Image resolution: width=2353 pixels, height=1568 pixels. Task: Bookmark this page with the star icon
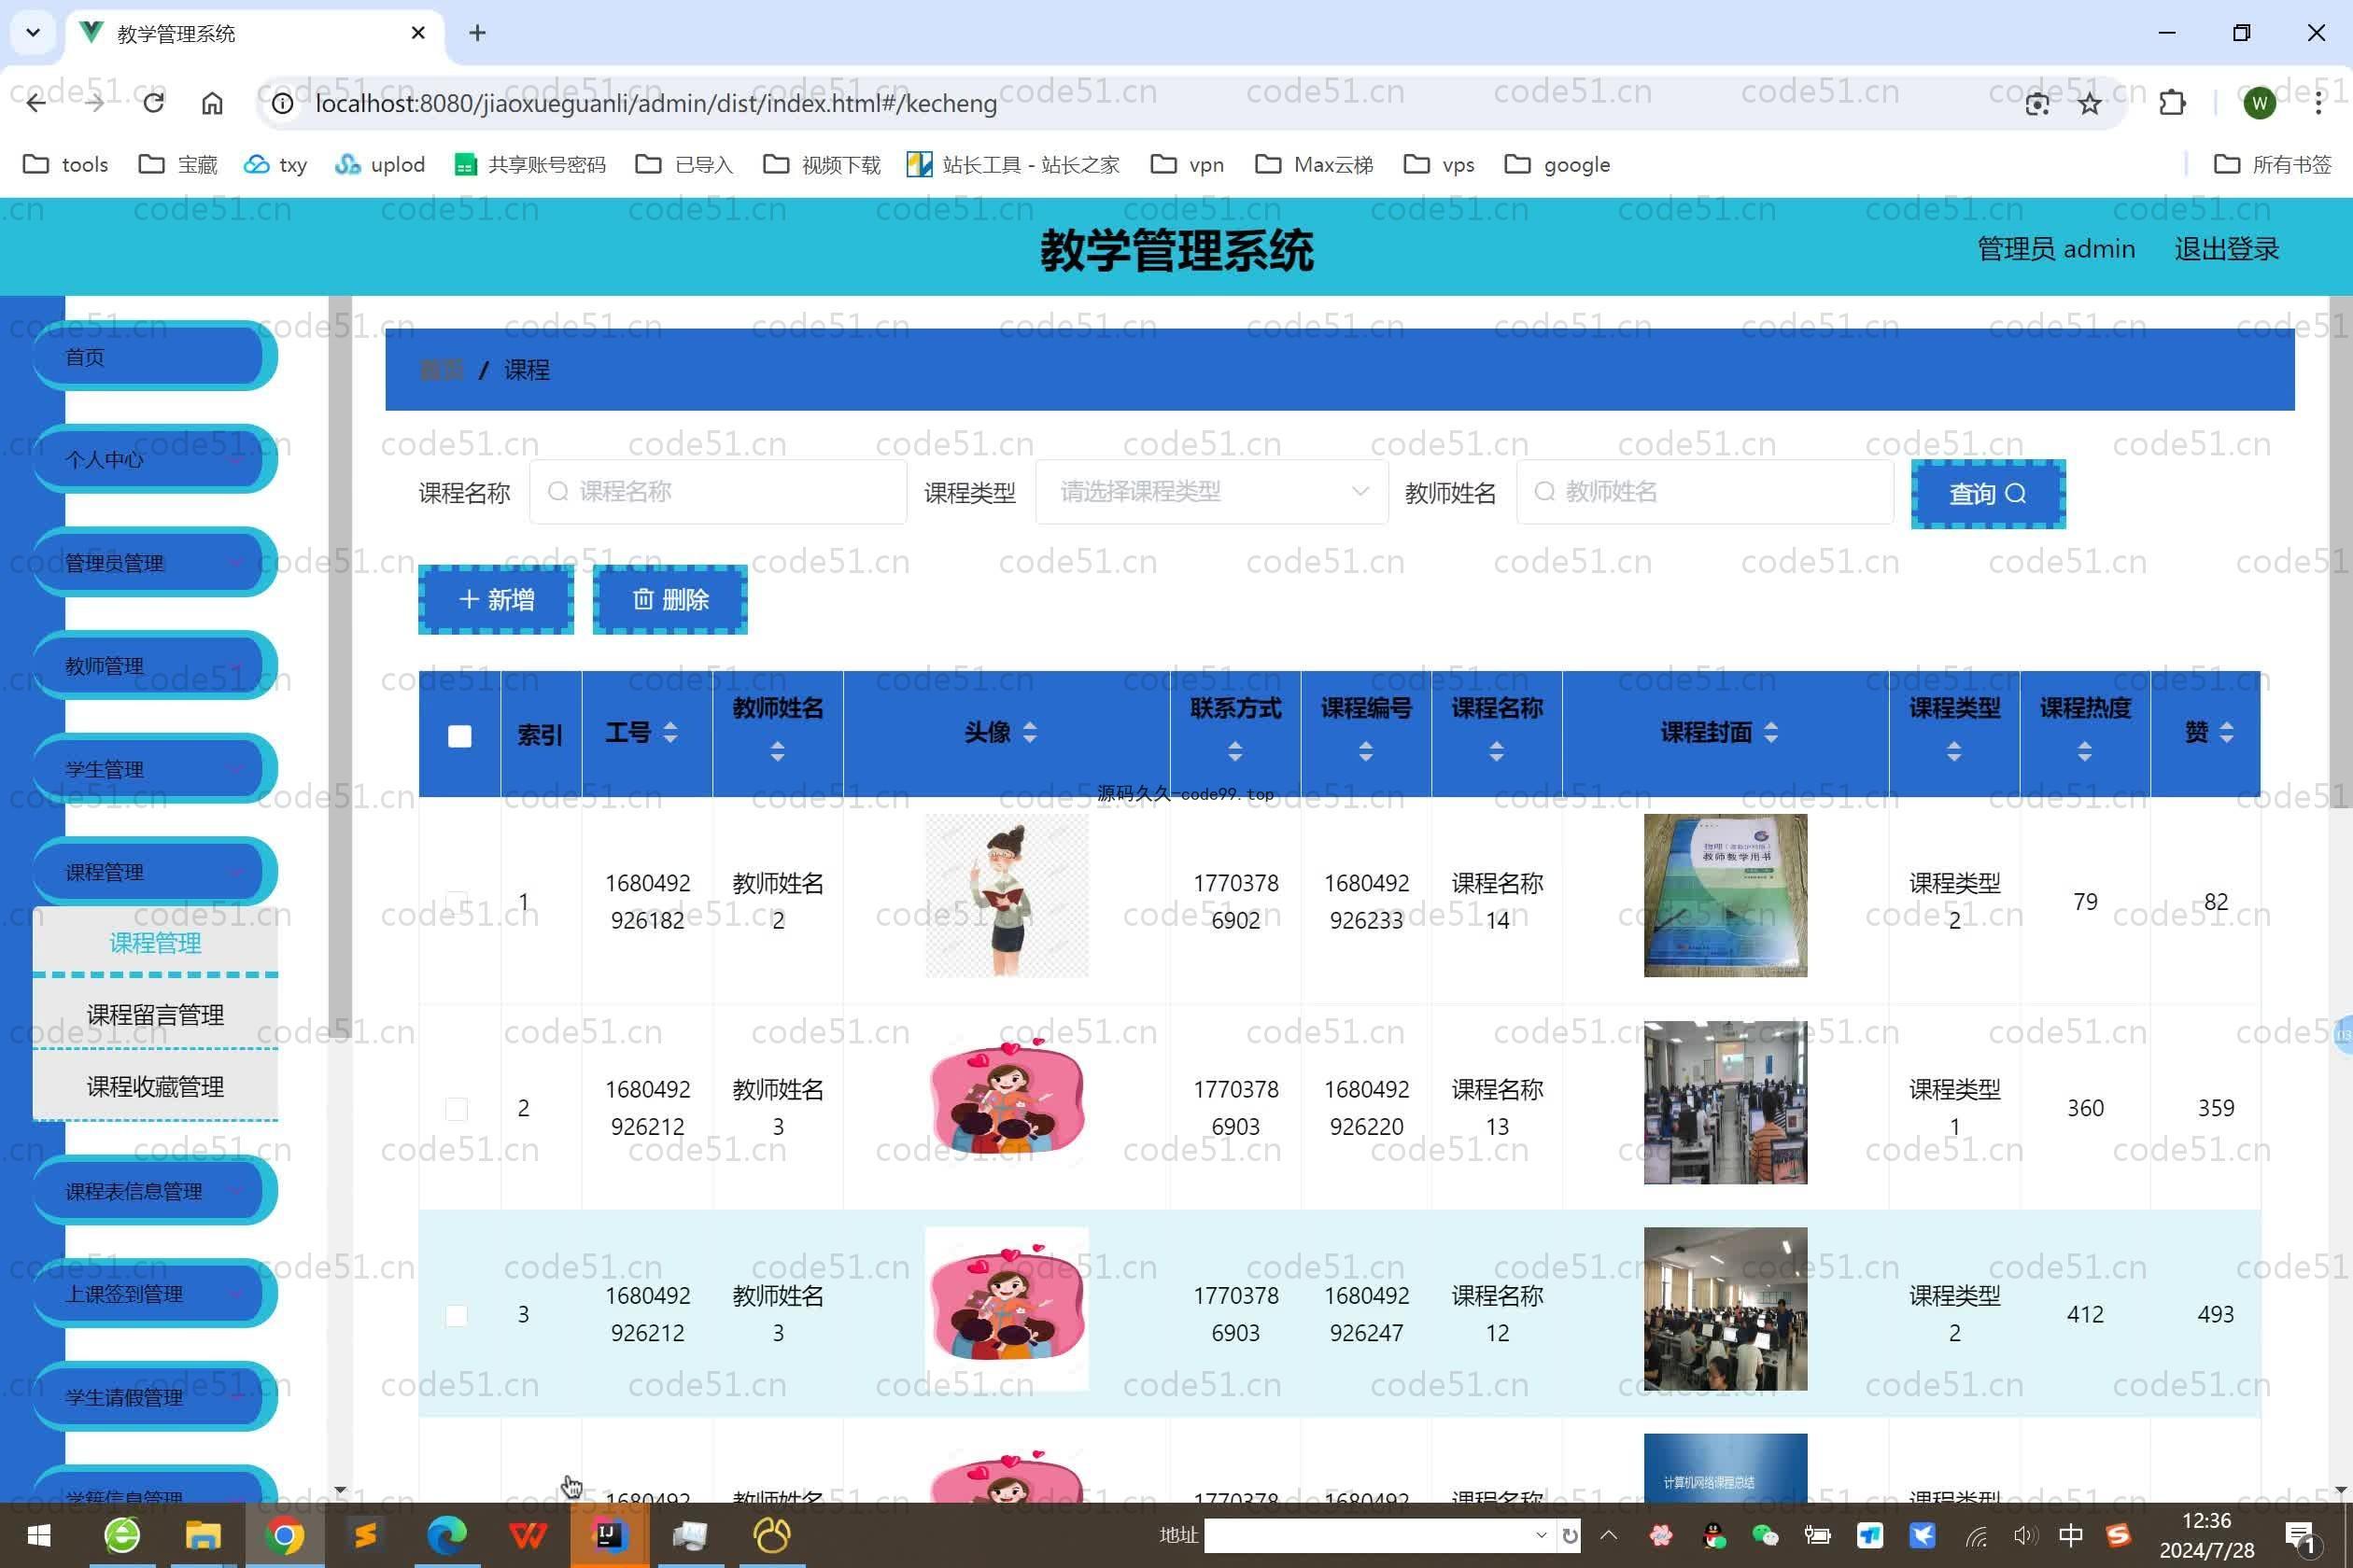coord(2090,103)
